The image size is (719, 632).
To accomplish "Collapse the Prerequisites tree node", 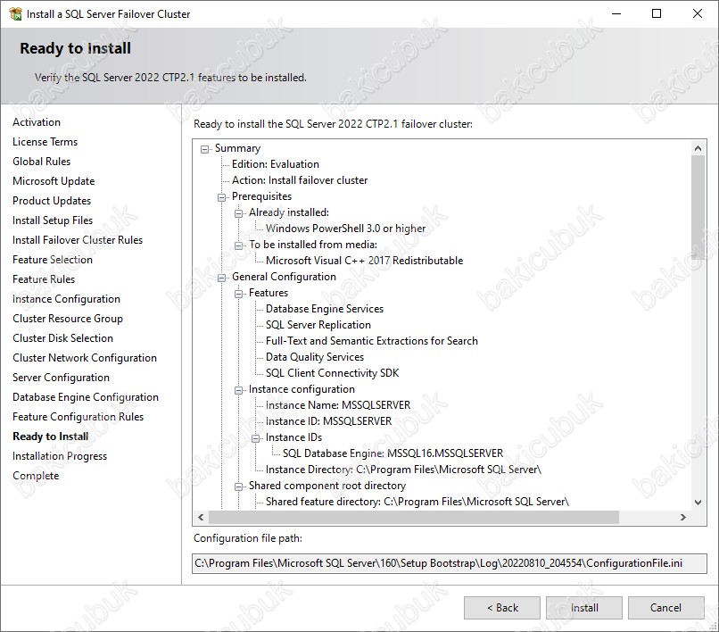I will (x=222, y=196).
